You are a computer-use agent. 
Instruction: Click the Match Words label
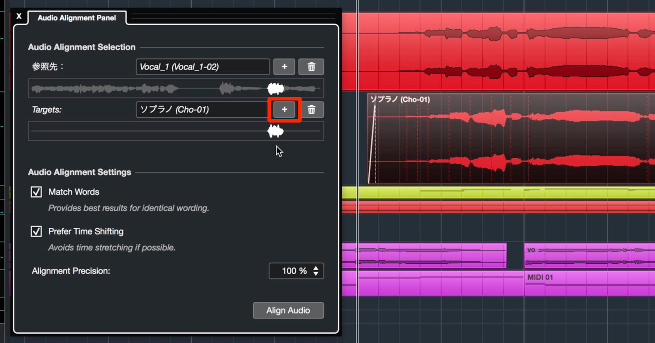[x=73, y=192]
